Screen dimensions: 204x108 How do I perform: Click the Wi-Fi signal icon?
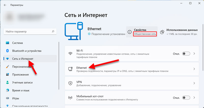70,54
